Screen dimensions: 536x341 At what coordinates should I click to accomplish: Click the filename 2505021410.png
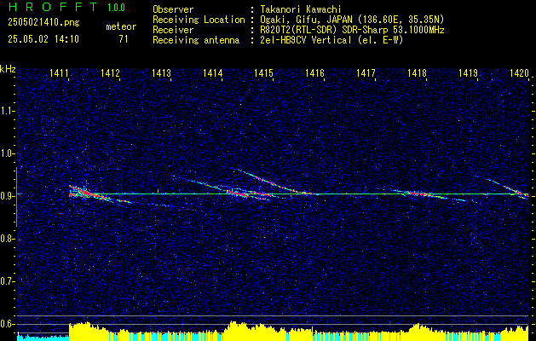click(x=43, y=23)
